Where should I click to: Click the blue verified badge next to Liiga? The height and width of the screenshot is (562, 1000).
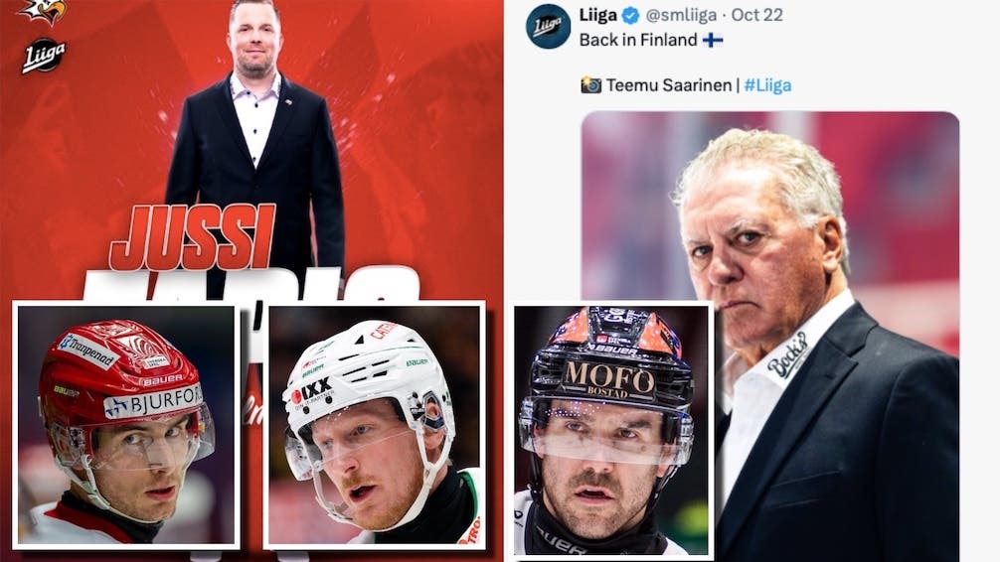(631, 15)
